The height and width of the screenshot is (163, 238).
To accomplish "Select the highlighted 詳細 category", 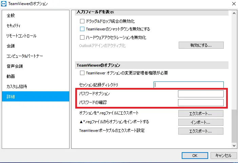I will [x=36, y=96].
